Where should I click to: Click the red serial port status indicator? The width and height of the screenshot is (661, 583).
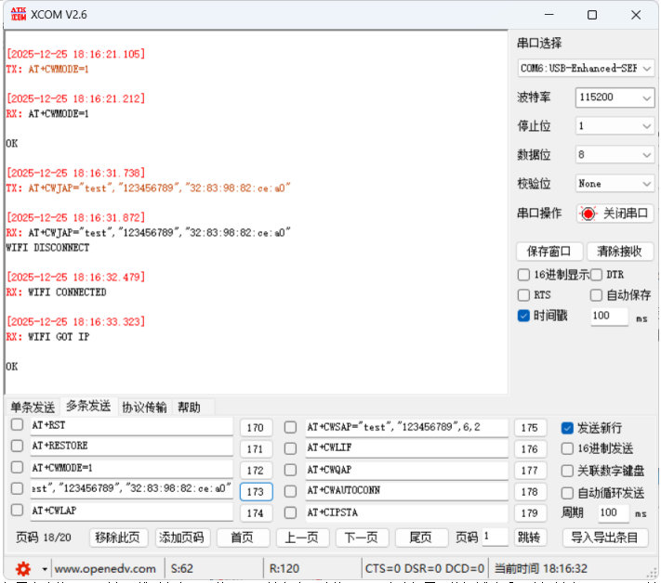click(588, 214)
